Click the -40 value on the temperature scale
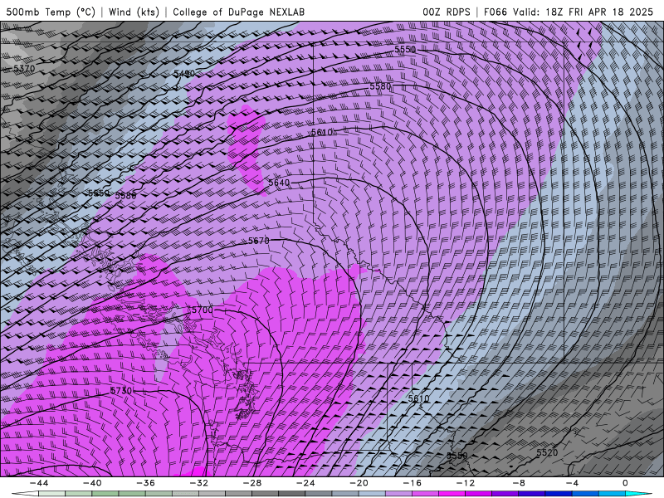This screenshot has width=664, height=498. (92, 483)
